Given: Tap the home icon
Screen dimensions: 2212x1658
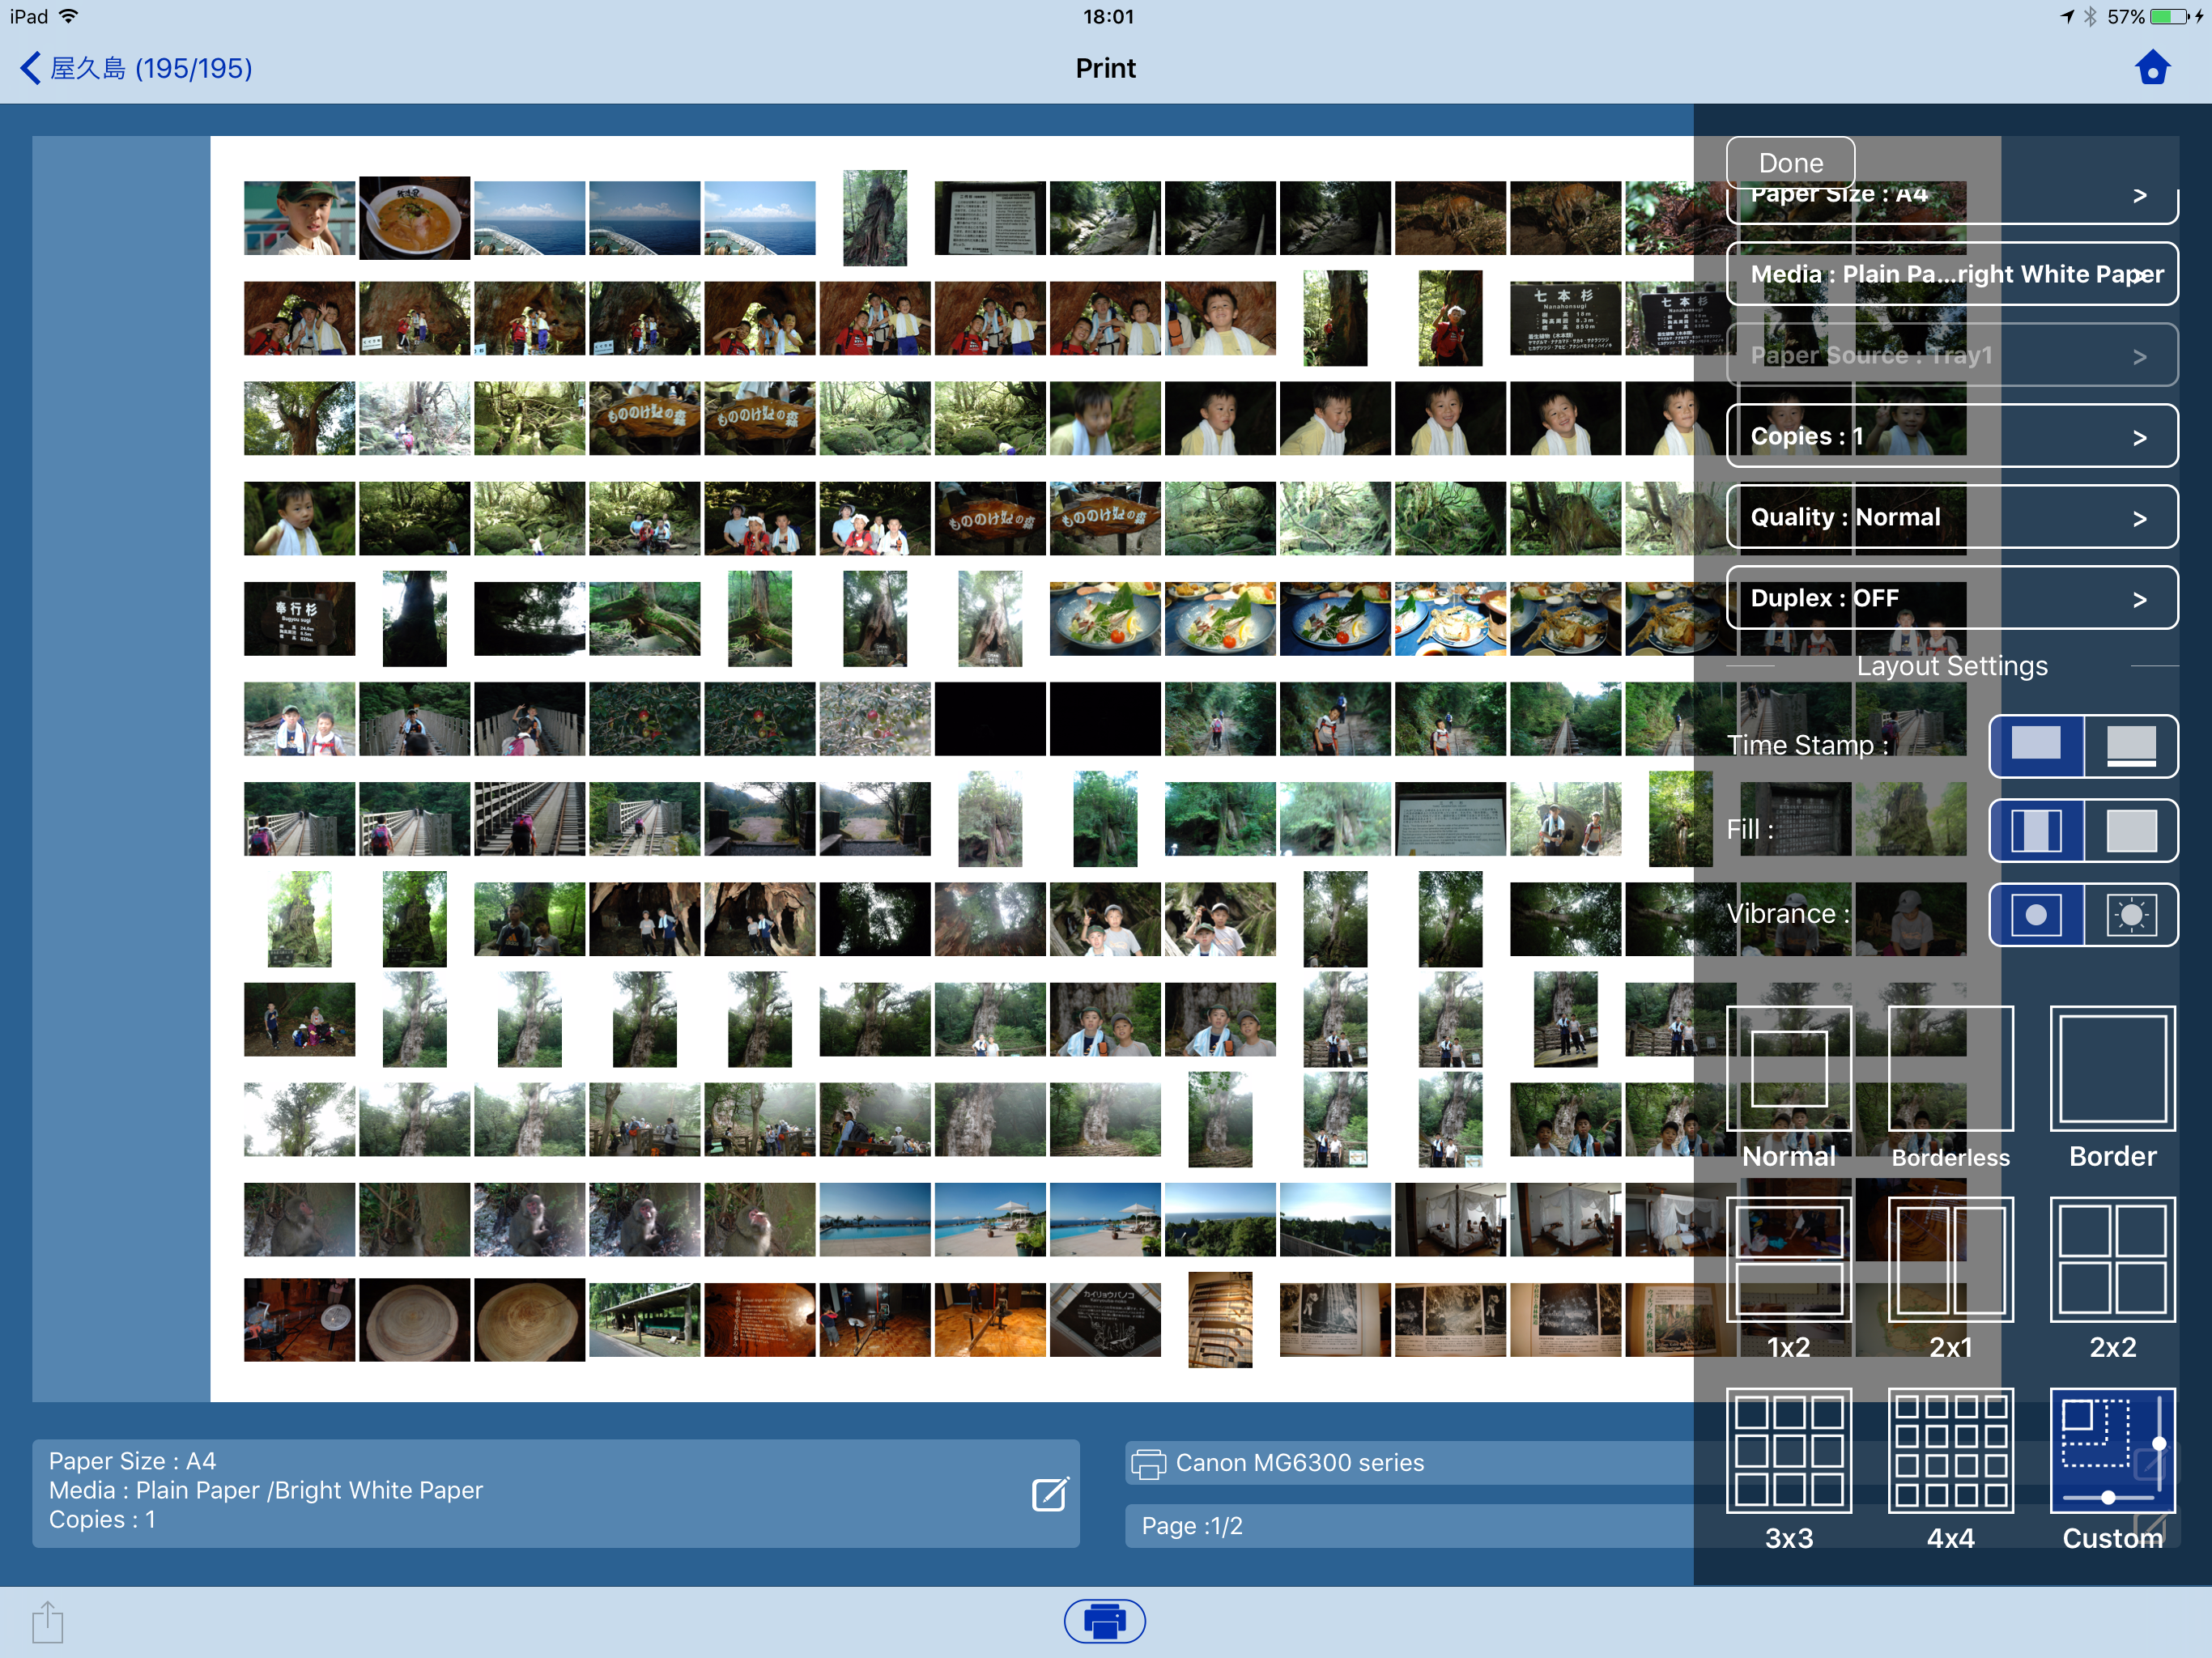Looking at the screenshot, I should point(2152,68).
